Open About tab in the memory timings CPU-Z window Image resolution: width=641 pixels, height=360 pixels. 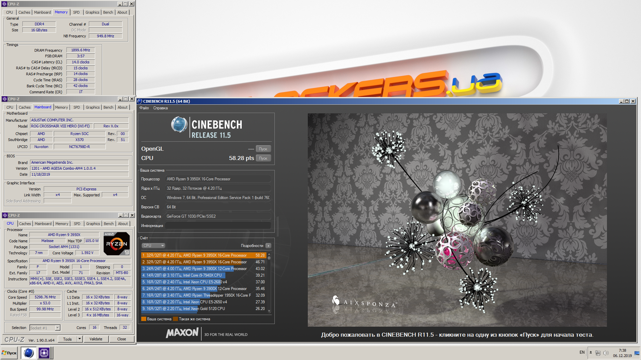pos(122,12)
